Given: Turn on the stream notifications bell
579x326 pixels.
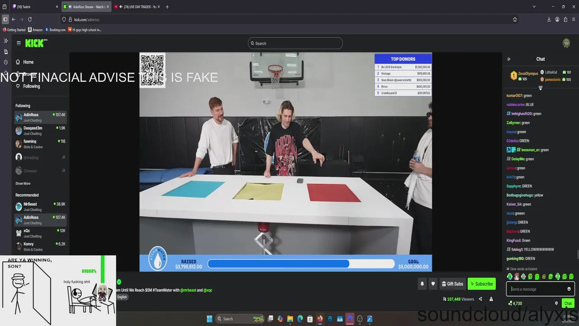Looking at the screenshot, I should pyautogui.click(x=422, y=284).
